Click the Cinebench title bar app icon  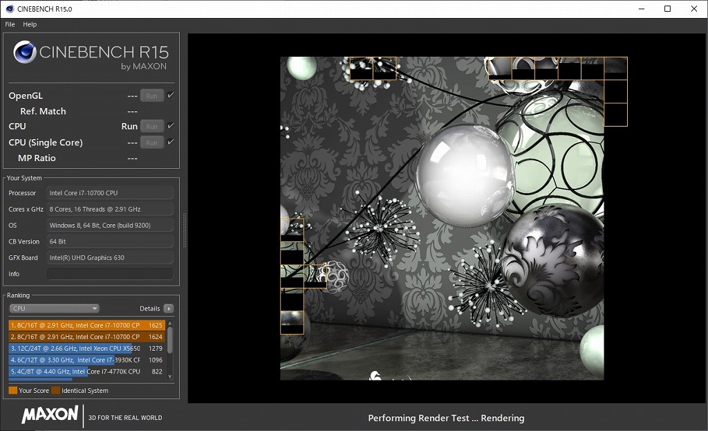coord(8,9)
